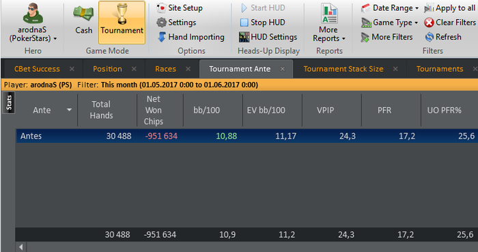Screen dimensions: 478x252
Task: Click the 17,2 PFR cell in the Antes row
Action: [407, 136]
